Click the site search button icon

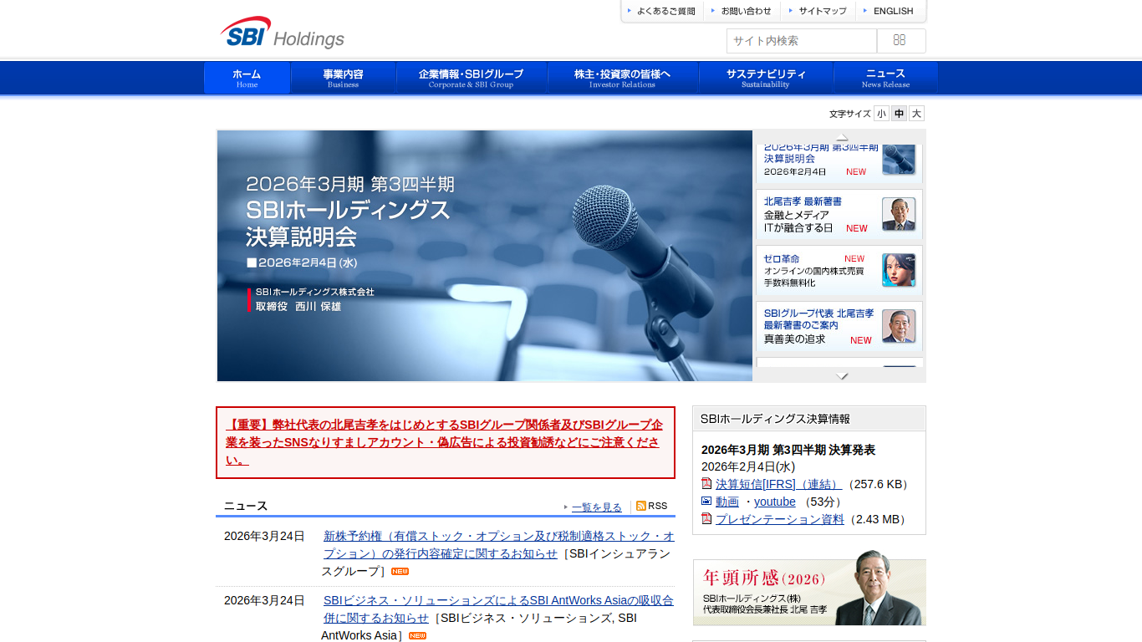tap(900, 40)
